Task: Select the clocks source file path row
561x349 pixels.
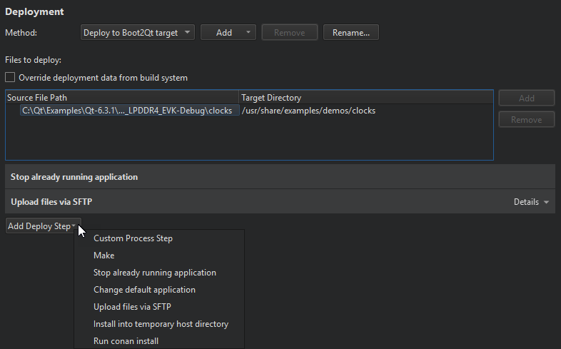Action: [x=128, y=111]
